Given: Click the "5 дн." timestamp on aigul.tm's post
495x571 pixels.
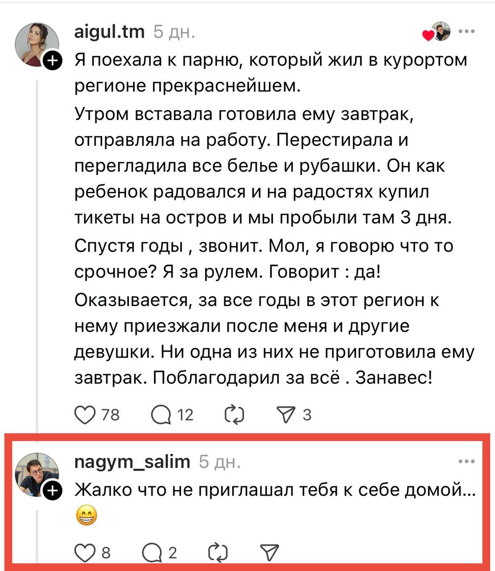Looking at the screenshot, I should point(174,32).
